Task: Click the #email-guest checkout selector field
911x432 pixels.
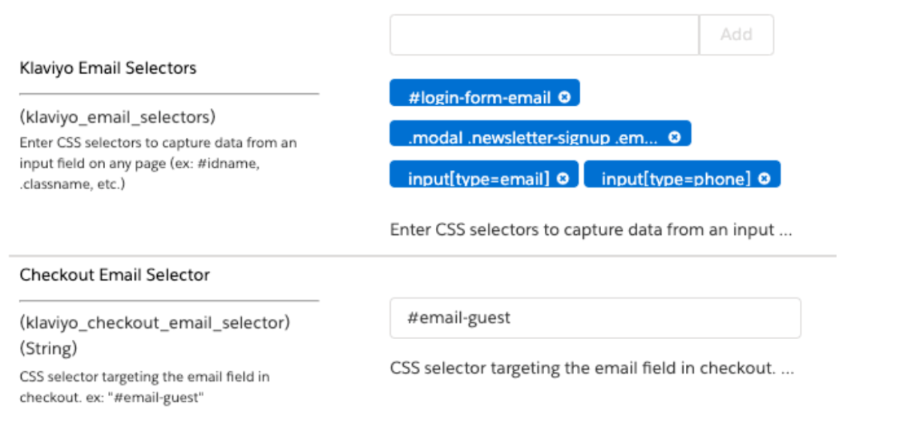Action: 595,318
